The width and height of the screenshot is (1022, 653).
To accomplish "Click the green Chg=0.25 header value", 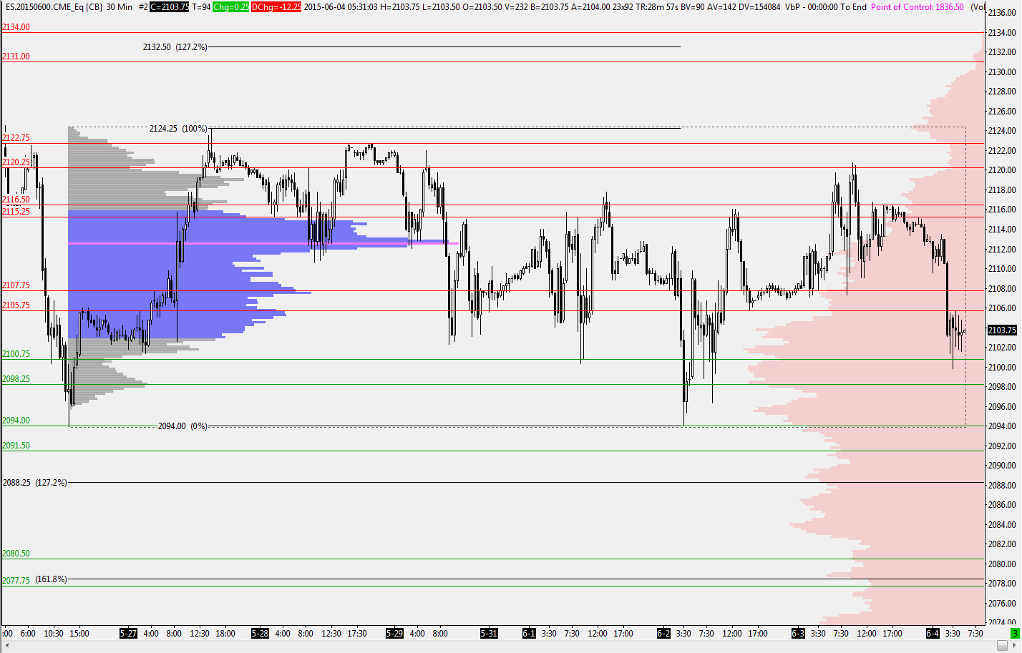I will tap(231, 6).
